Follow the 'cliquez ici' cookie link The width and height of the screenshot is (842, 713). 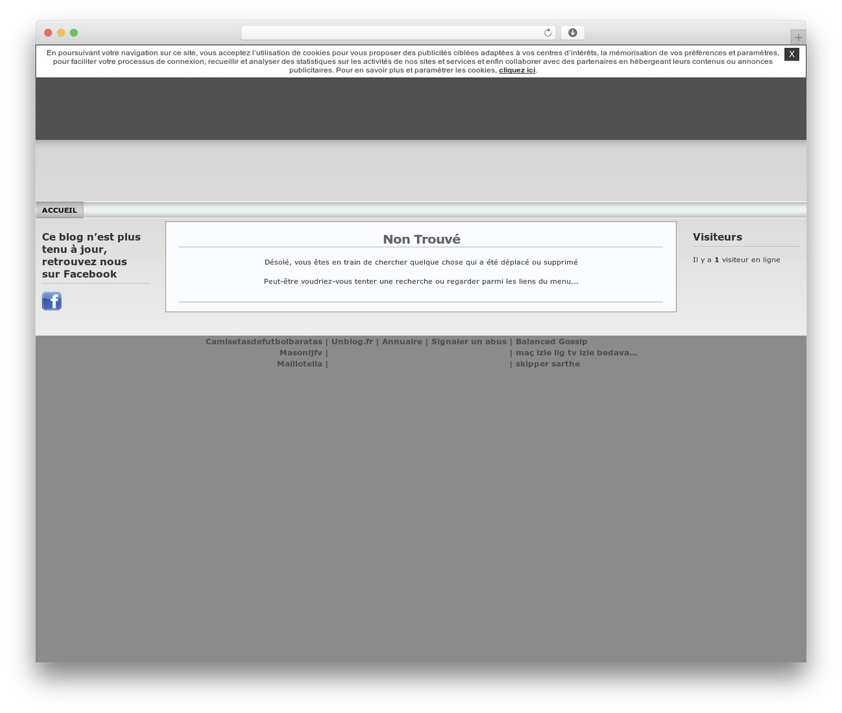coord(517,70)
